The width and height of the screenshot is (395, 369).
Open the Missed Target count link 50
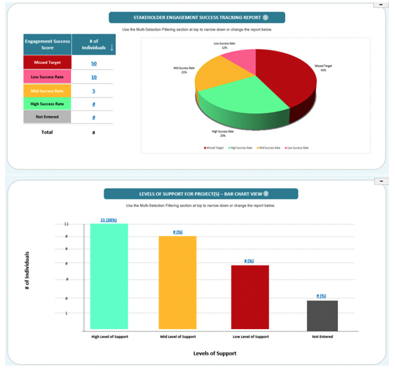click(93, 63)
